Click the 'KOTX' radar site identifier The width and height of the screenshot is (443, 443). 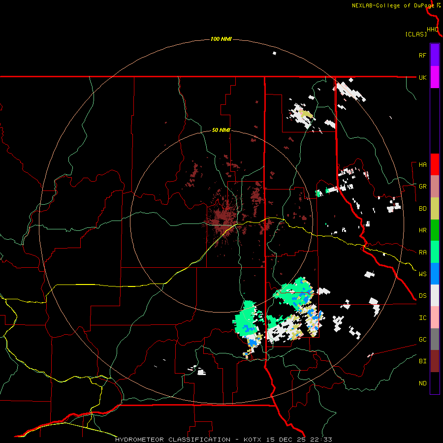pyautogui.click(x=253, y=440)
